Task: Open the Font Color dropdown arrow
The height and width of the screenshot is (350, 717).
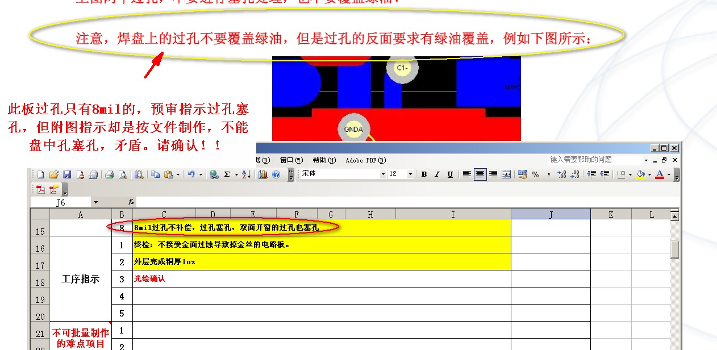Action: (x=669, y=174)
